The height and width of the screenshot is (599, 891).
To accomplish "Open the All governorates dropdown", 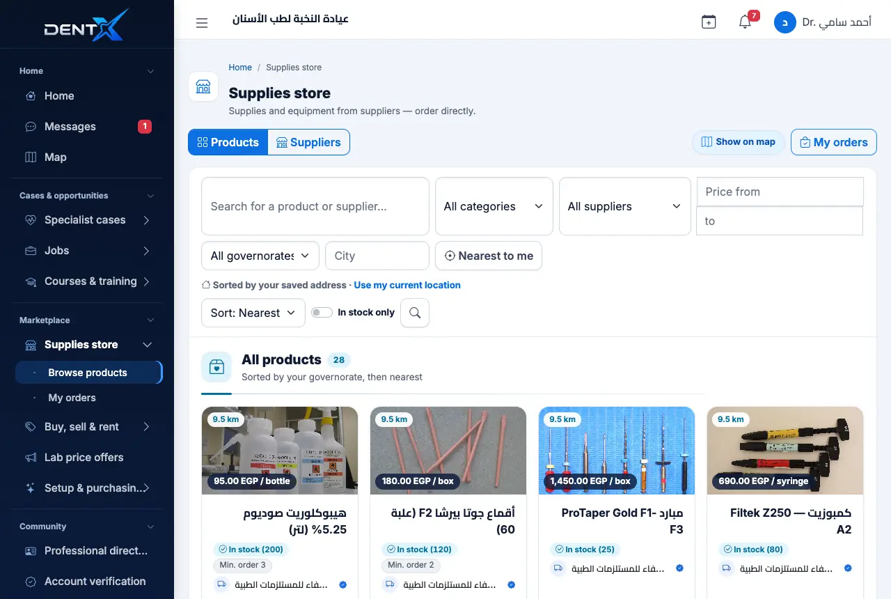I will click(x=260, y=256).
